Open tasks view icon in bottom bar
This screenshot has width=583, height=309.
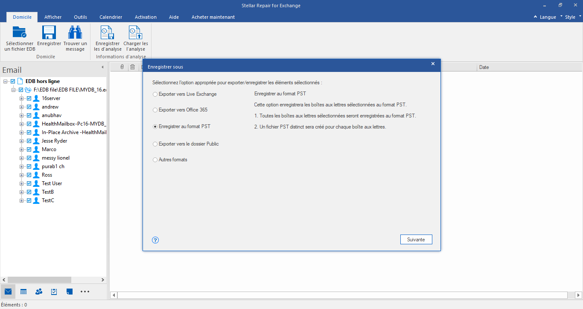coord(54,292)
